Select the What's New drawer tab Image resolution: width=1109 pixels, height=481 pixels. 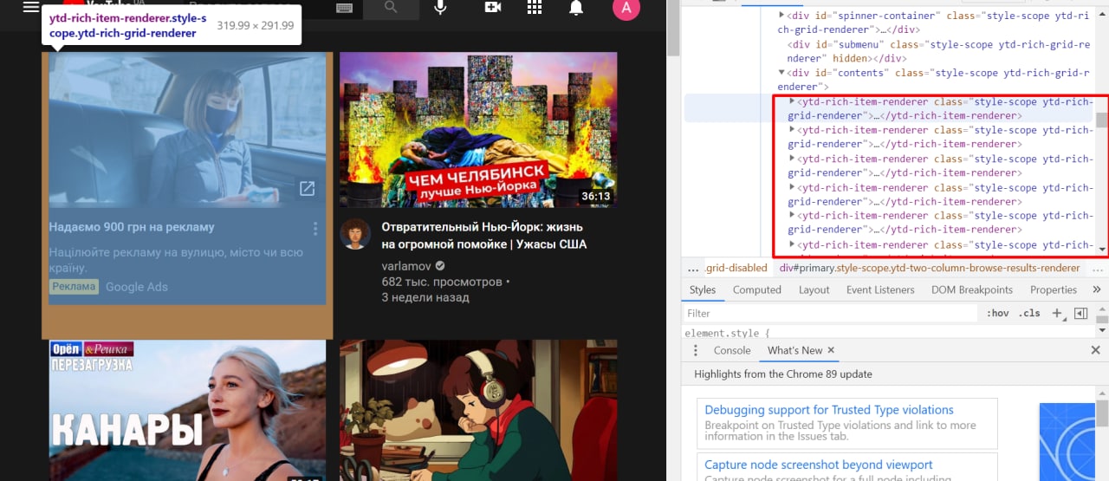coord(794,350)
